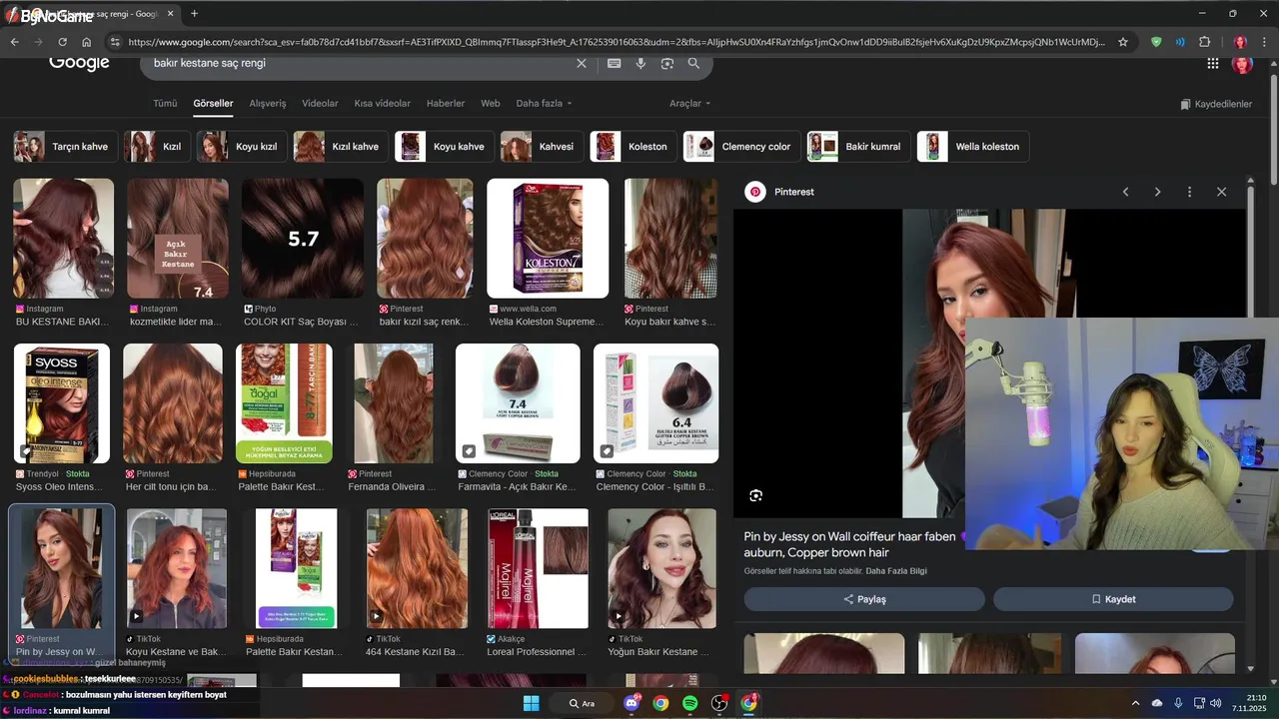The height and width of the screenshot is (719, 1279).
Task: Clear the search box text
Action: click(582, 63)
